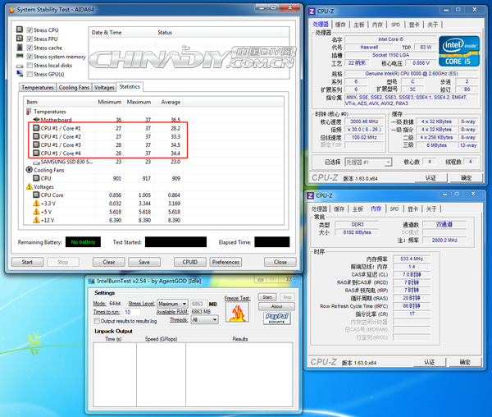Click the PayPal Donate image in IntelBurnTest
Image resolution: width=492 pixels, height=417 pixels.
pyautogui.click(x=277, y=318)
